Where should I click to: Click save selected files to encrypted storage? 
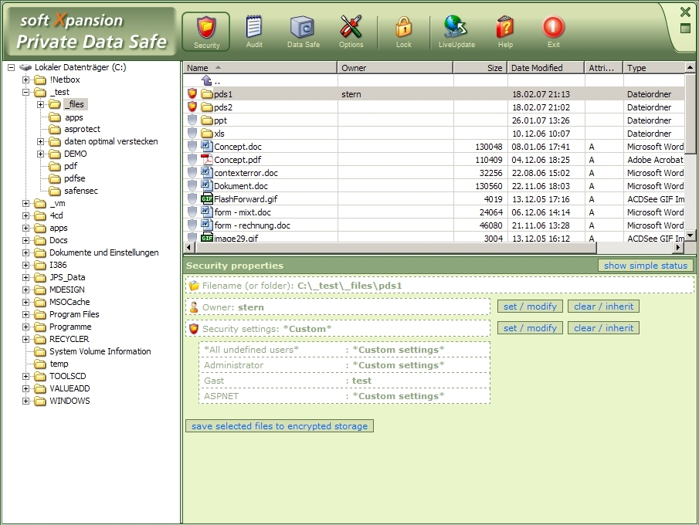[x=279, y=426]
